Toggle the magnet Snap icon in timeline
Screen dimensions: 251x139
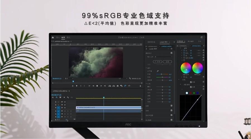[56, 97]
